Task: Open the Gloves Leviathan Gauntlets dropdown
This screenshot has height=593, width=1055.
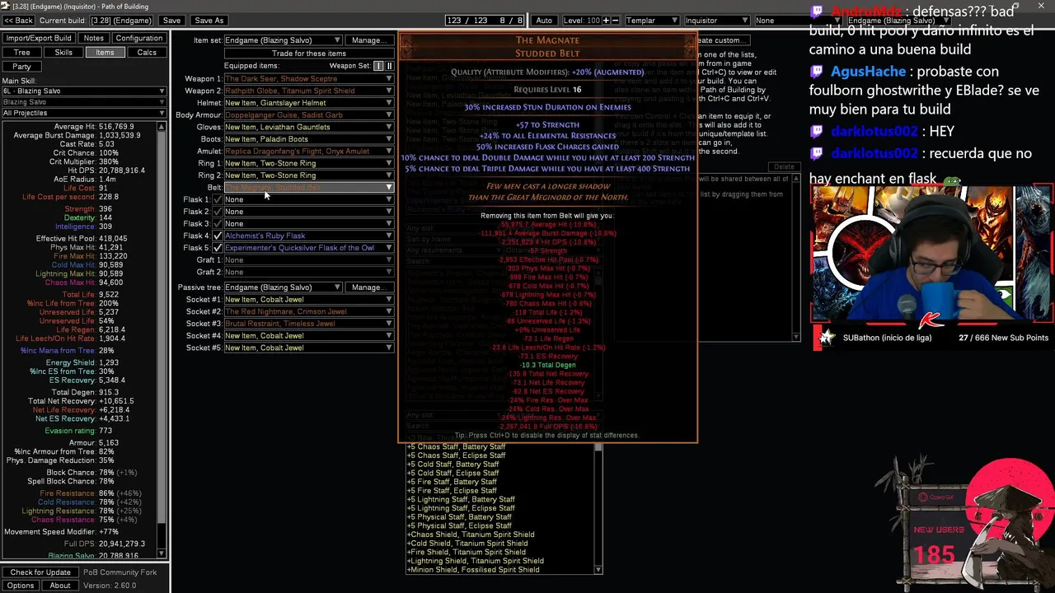Action: click(309, 127)
